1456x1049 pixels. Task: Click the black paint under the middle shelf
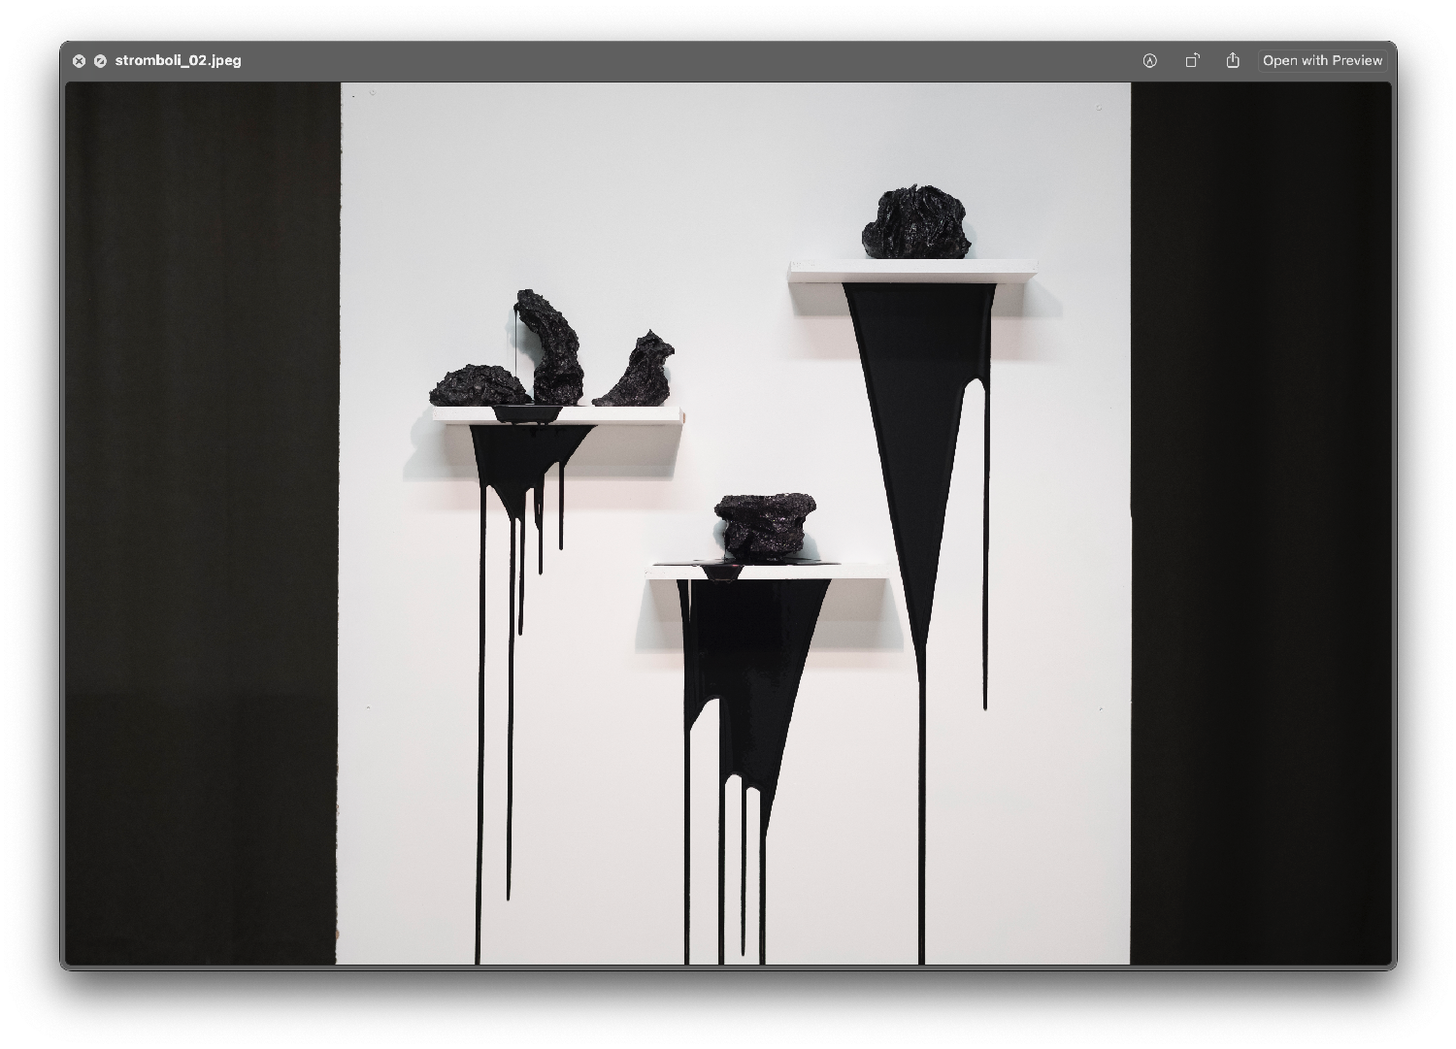tap(747, 660)
